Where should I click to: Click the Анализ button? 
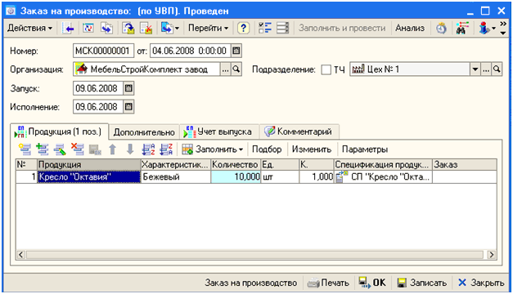[410, 28]
